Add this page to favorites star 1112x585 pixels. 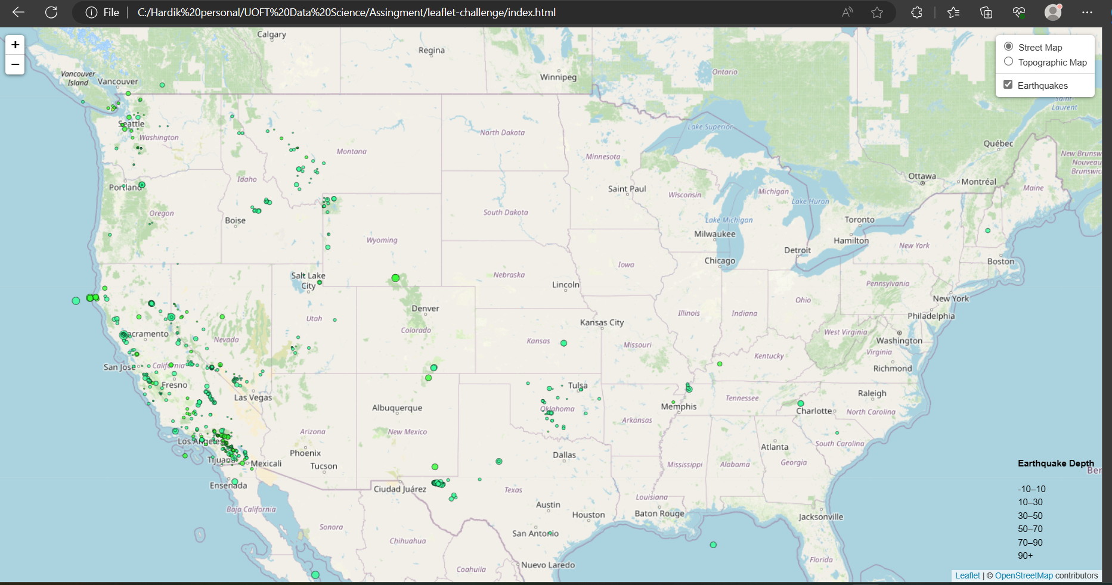click(x=877, y=12)
